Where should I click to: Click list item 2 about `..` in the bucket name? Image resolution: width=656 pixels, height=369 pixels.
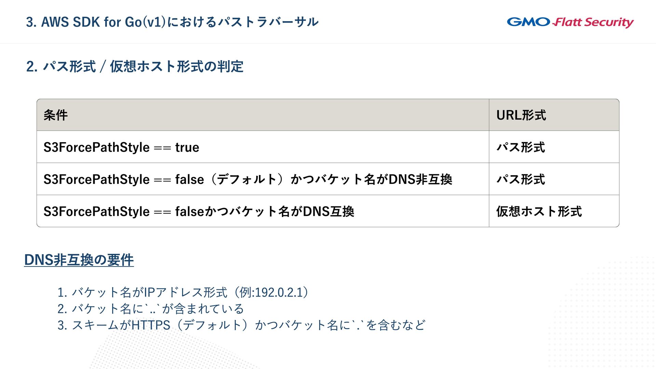coord(150,309)
